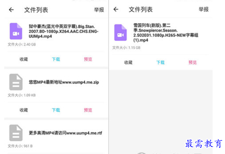225x154 pixels.
Task: Open 更多高清MP4请访问www.uump4.me.rtf entry
Action: click(65, 133)
